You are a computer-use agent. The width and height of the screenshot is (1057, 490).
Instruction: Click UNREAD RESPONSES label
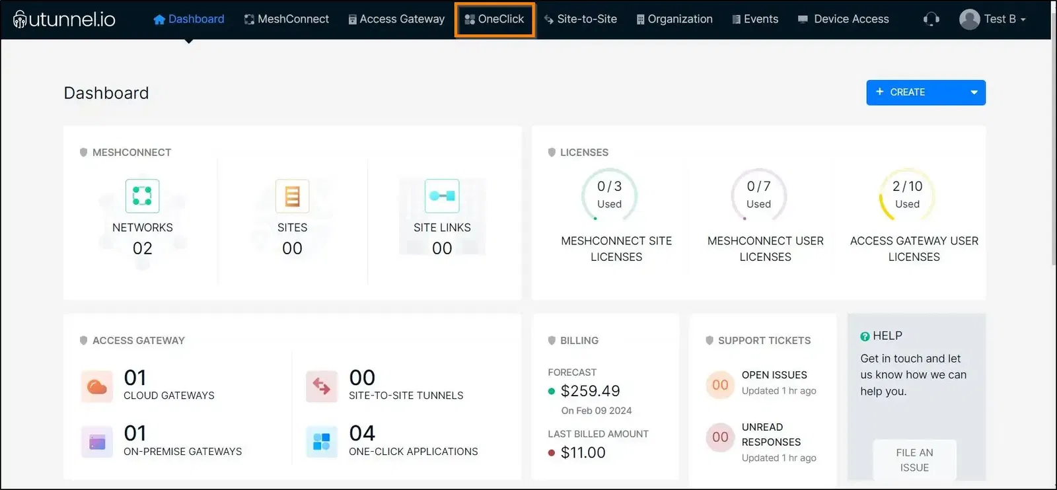[x=771, y=435]
